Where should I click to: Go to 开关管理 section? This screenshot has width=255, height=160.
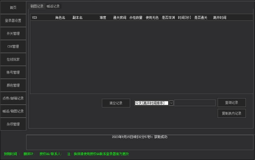13,33
